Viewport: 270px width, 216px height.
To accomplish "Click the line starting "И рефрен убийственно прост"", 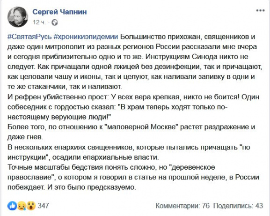I will 133,97.
